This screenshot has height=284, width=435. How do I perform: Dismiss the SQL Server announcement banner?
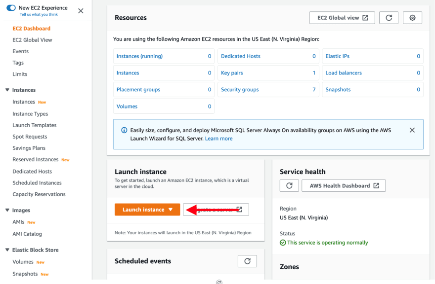412,130
